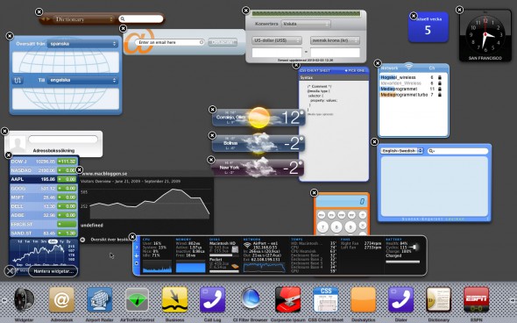The height and width of the screenshot is (323, 517).
Task: Click the contact photo placeholder in Adressbokssökning
Action: [18, 144]
